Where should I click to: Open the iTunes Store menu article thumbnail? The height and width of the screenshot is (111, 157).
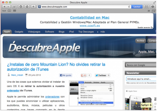coord(92,93)
